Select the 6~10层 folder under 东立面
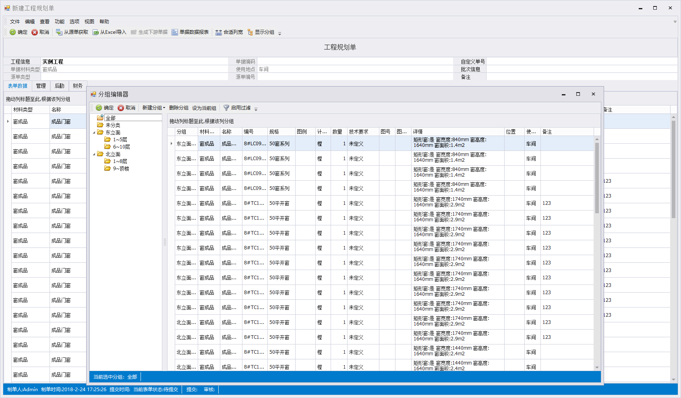Screen dimensions: 681x398 [121, 147]
